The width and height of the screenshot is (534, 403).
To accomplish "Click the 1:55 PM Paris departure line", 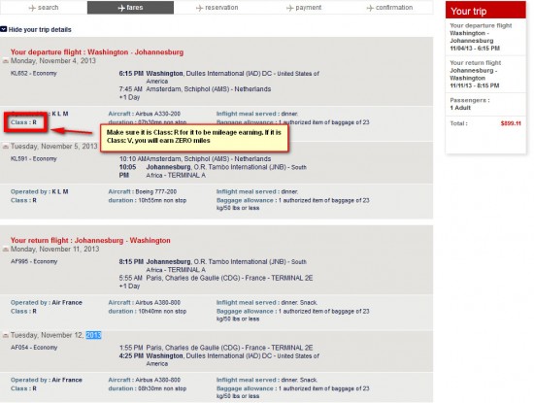I will tap(216, 348).
